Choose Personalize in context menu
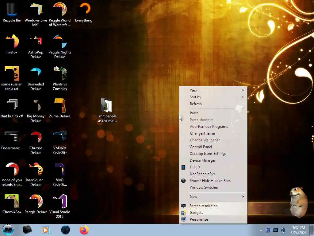Viewport: 314px width, 236px height. coord(213,219)
